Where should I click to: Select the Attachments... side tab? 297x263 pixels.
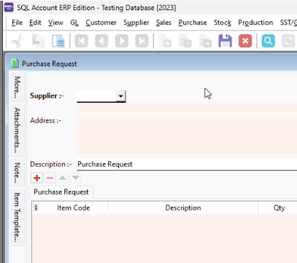17,130
